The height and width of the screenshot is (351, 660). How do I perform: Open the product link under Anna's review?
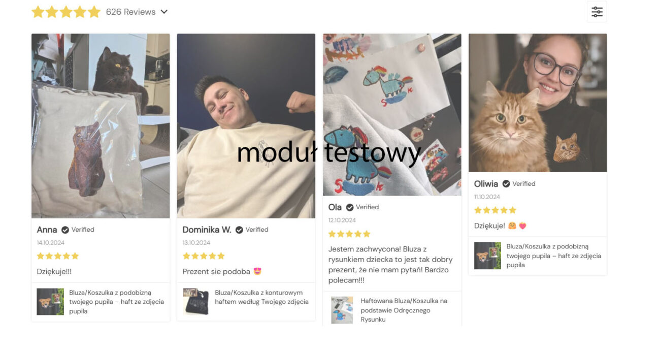click(117, 302)
